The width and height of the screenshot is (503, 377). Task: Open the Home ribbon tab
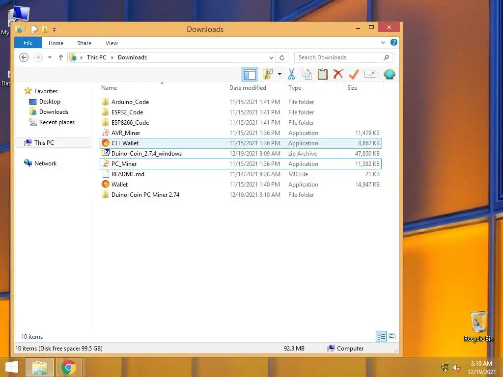click(56, 43)
